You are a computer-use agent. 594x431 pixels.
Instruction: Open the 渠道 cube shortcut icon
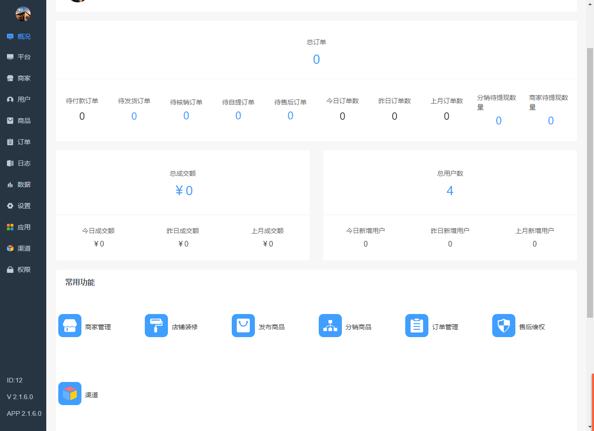[x=70, y=394]
